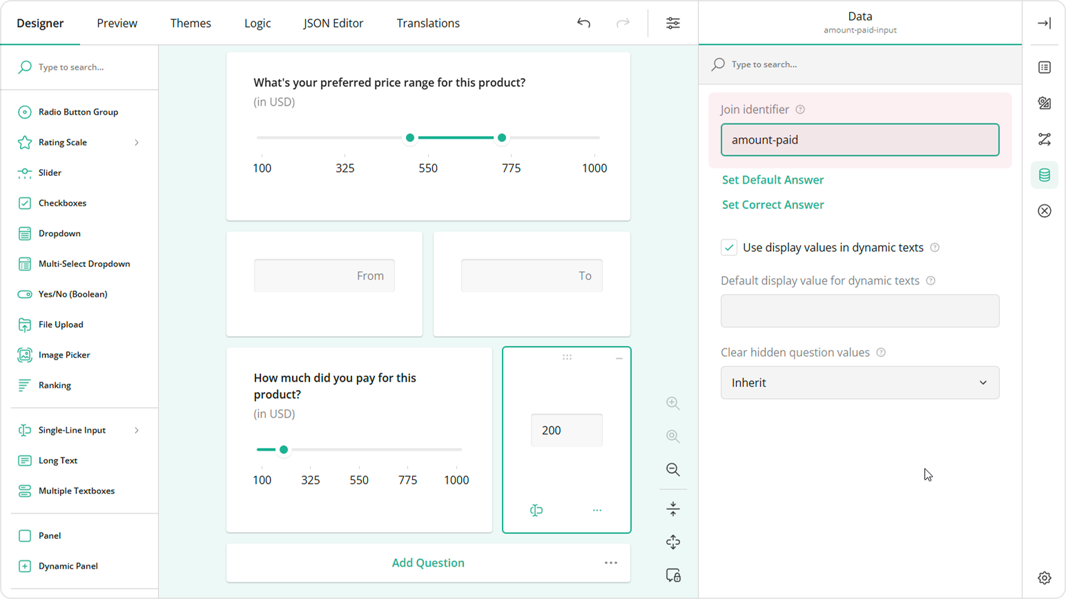Add Yes/No (Boolean) question from toolbox
The height and width of the screenshot is (599, 1066).
(x=72, y=294)
